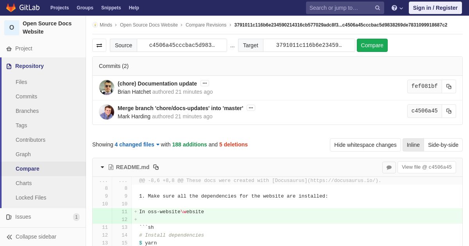Click the Repository icon in sidebar

pyautogui.click(x=9, y=66)
